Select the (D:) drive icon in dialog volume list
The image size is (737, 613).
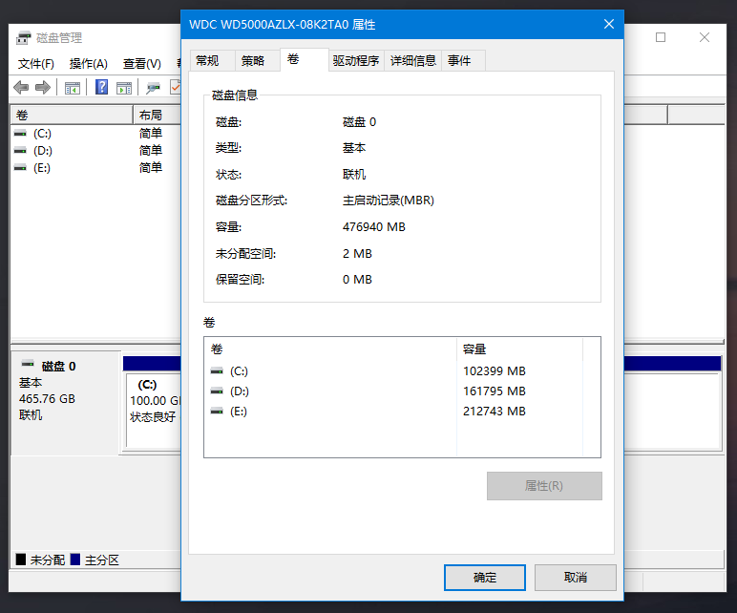pos(217,391)
